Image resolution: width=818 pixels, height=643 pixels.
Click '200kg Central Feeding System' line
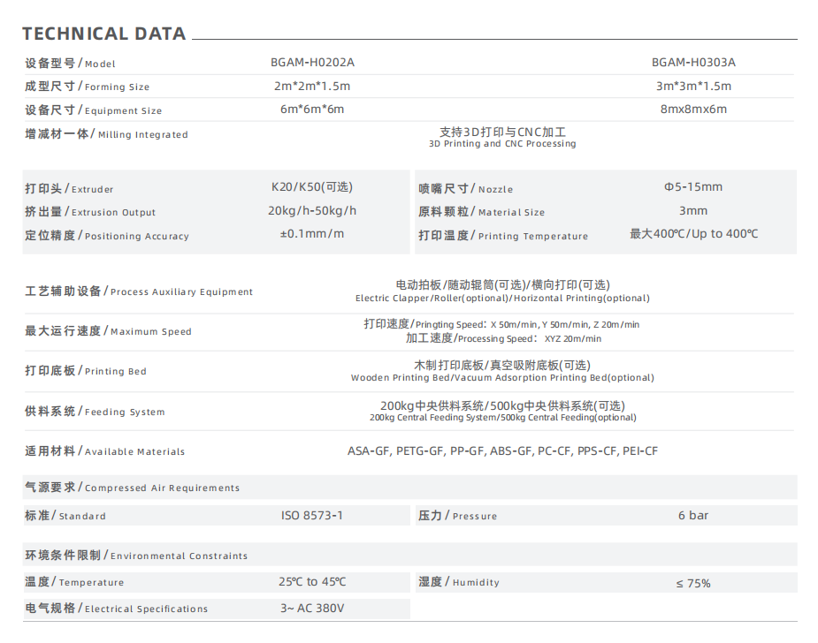pos(503,418)
